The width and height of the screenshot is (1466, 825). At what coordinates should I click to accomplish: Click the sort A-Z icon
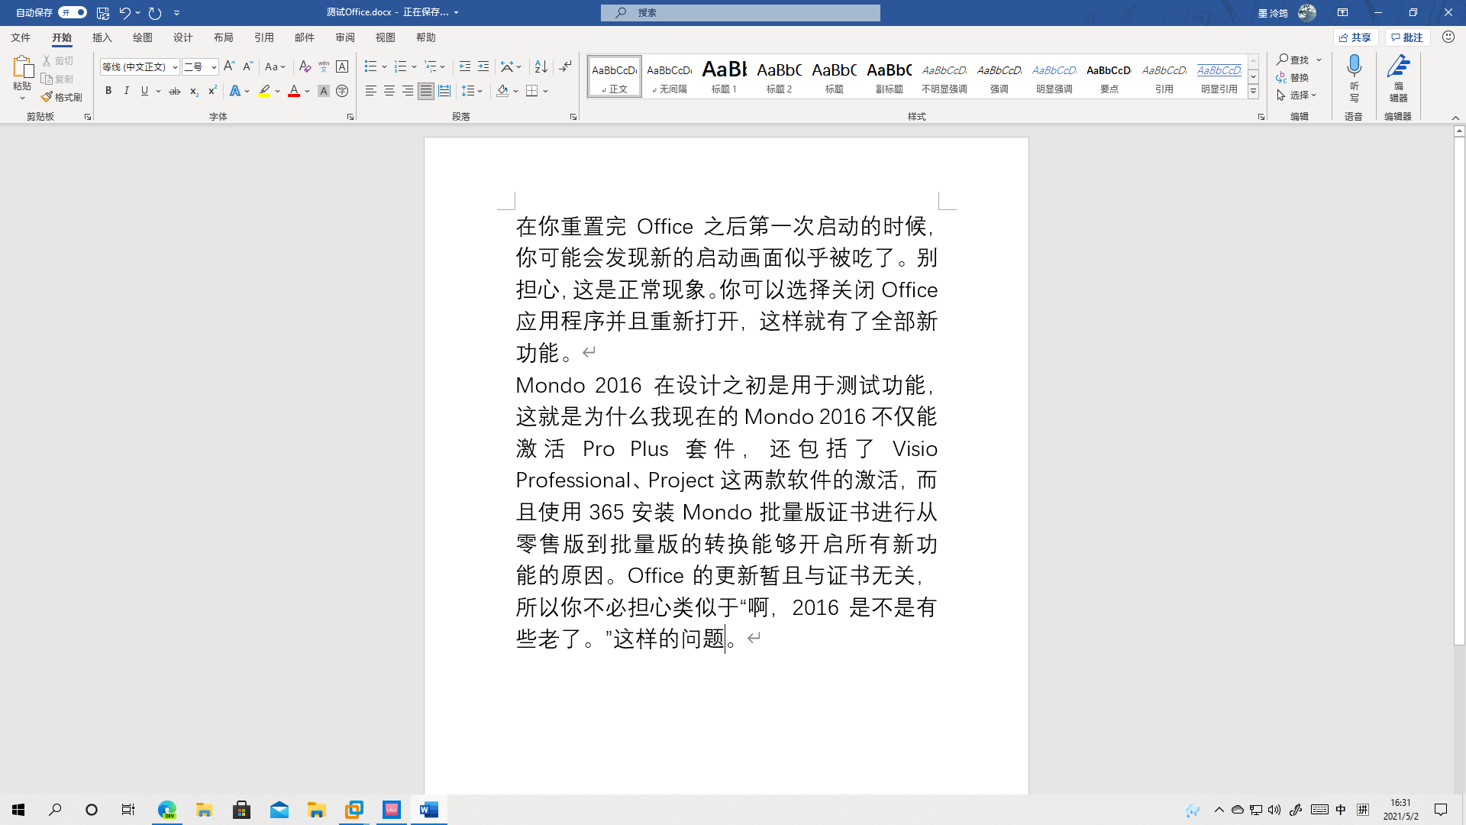point(541,67)
